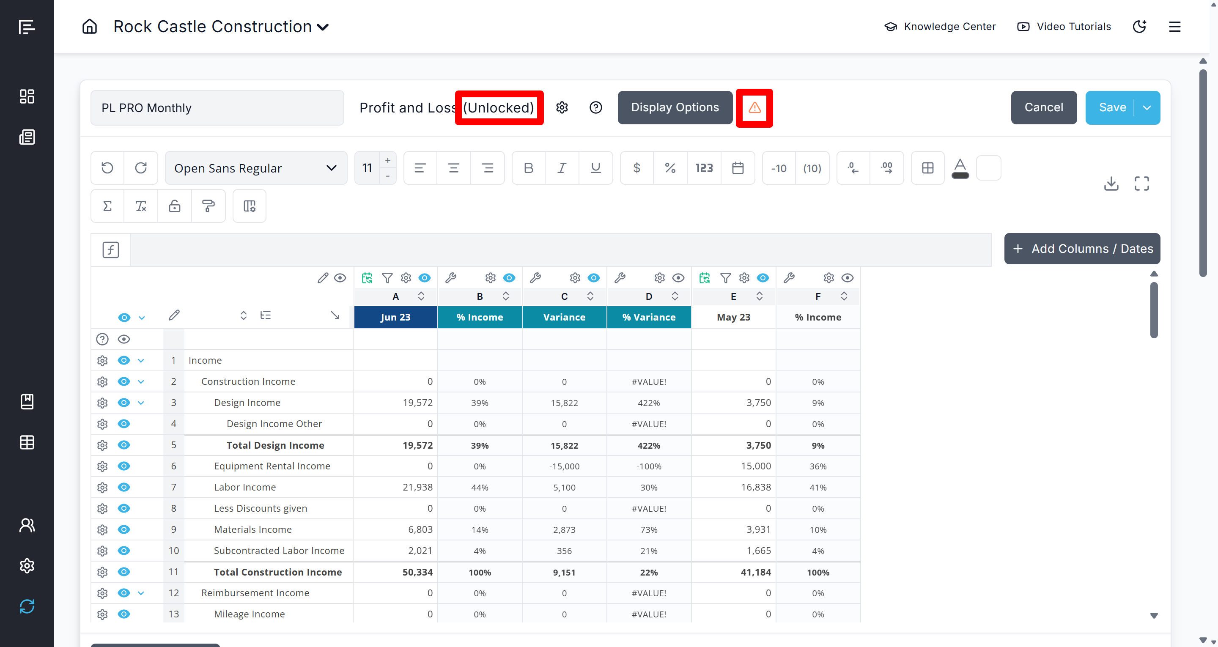
Task: Click the red warning triangle icon
Action: (754, 108)
